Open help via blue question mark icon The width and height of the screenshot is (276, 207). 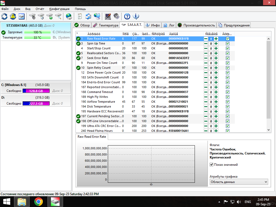(x=127, y=16)
